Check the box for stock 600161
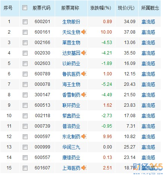 click(25, 32)
